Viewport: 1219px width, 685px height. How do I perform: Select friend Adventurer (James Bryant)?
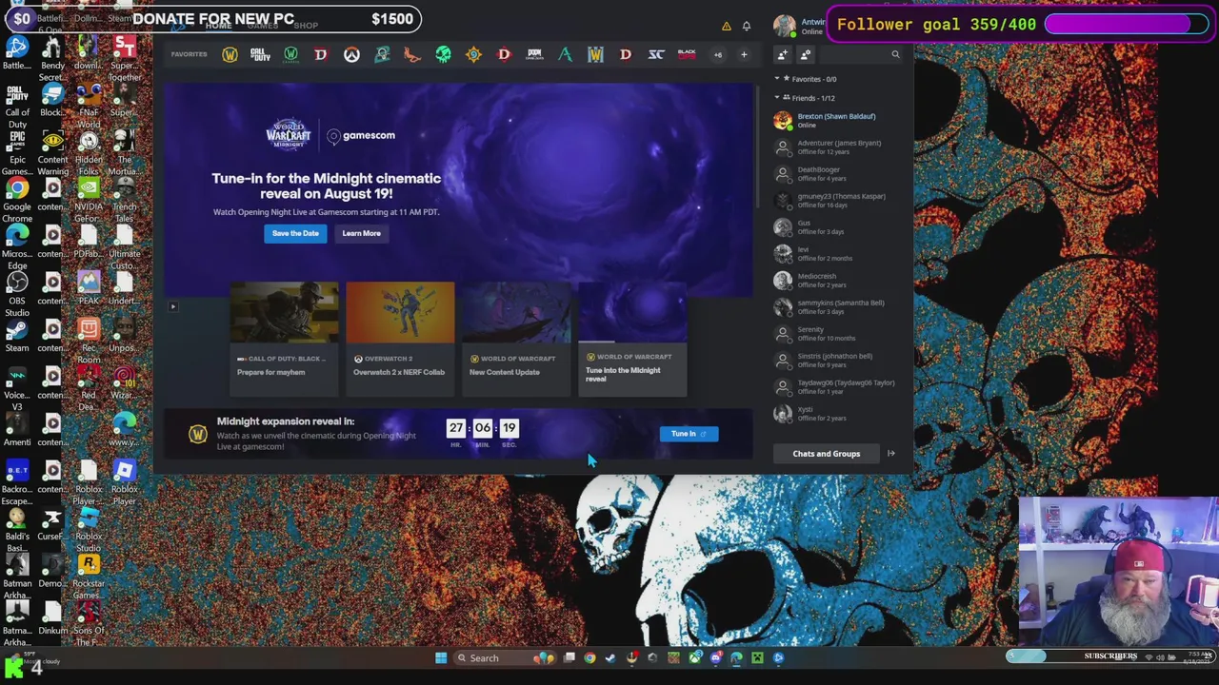836,147
